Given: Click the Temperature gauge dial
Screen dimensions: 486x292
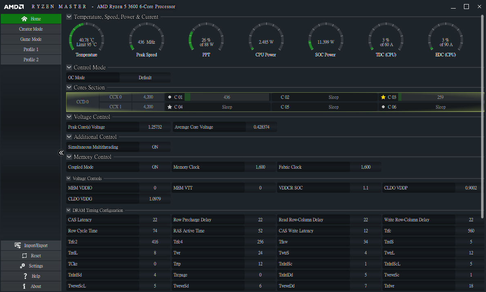Looking at the screenshot, I should 87,37.
